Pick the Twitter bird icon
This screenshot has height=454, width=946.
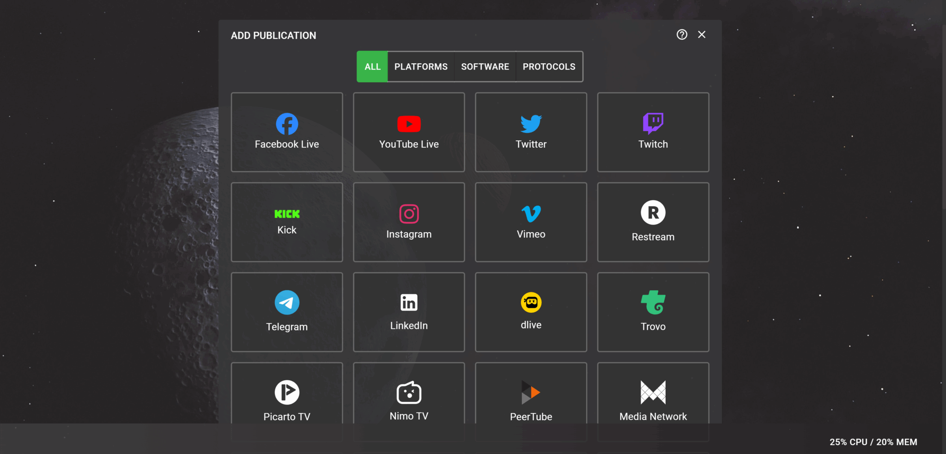(531, 124)
